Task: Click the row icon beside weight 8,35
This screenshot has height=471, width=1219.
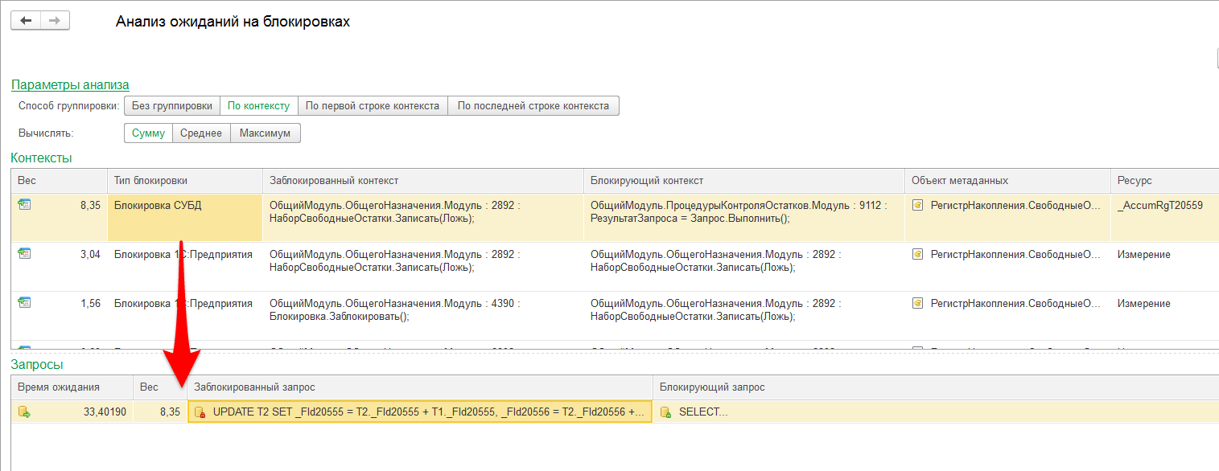Action: [24, 205]
